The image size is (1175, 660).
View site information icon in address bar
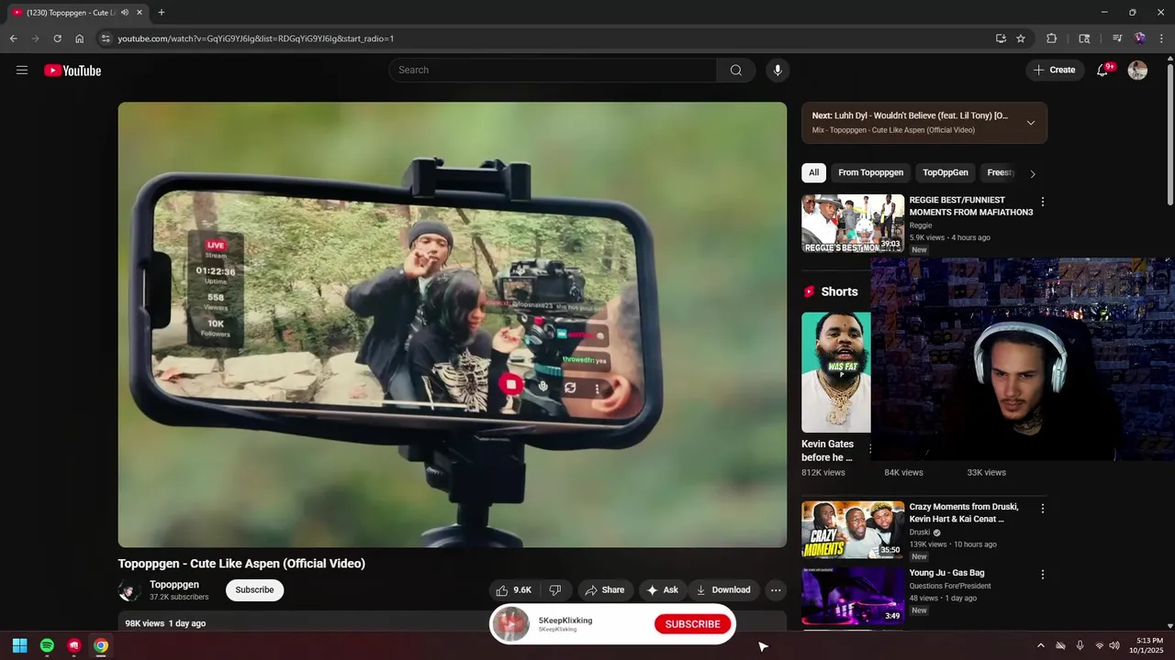tap(106, 38)
